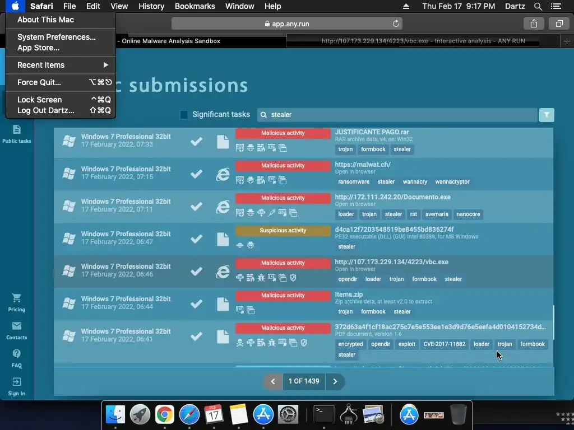Click Internet Explorer icon in malwat.ch row

coord(223,175)
